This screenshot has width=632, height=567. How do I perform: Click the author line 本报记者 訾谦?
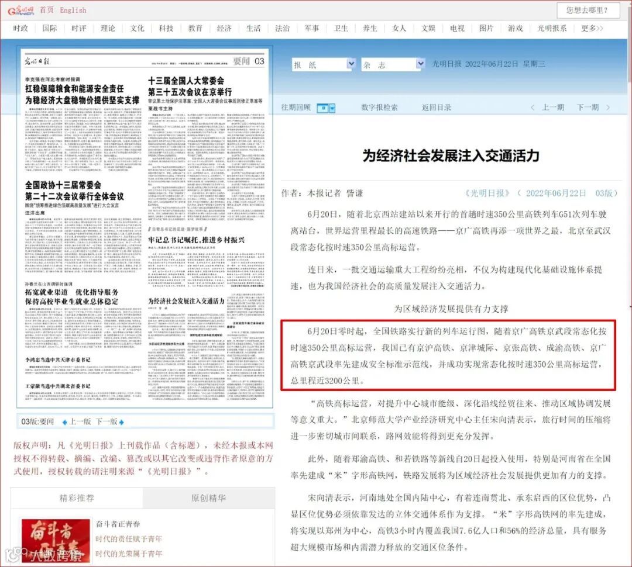[335, 193]
